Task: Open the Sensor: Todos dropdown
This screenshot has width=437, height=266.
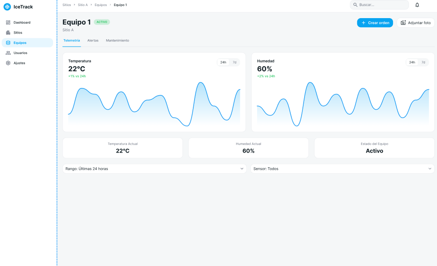Action: coord(342,169)
